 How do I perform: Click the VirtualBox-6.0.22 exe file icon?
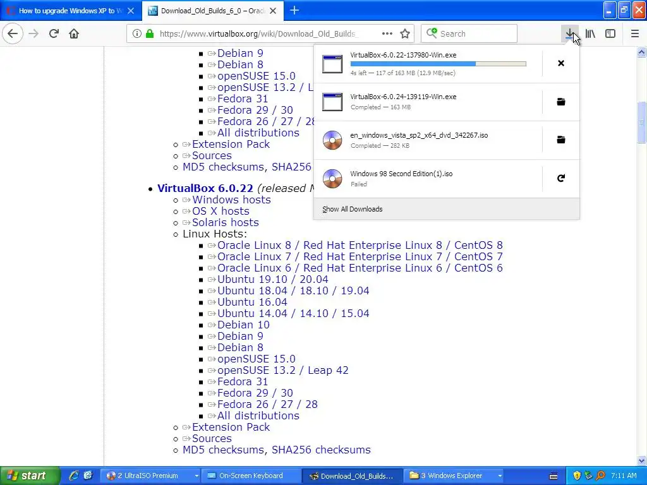pyautogui.click(x=332, y=64)
